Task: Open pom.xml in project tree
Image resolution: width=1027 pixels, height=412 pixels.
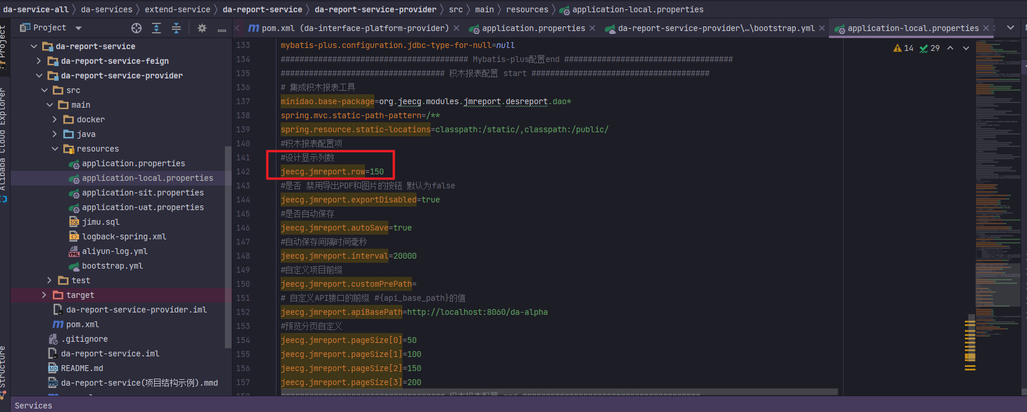Action: [82, 324]
